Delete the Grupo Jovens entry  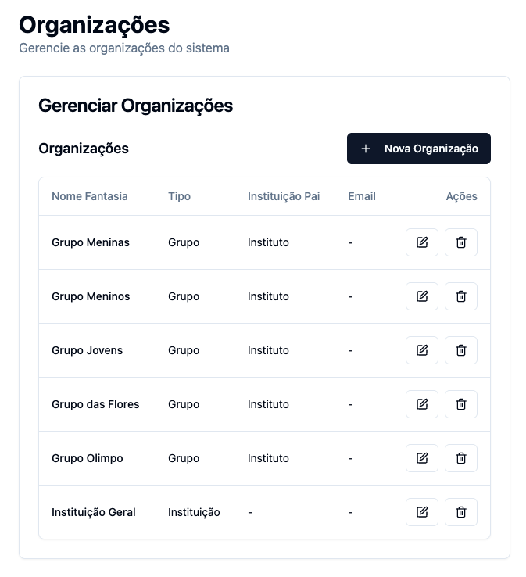click(460, 350)
